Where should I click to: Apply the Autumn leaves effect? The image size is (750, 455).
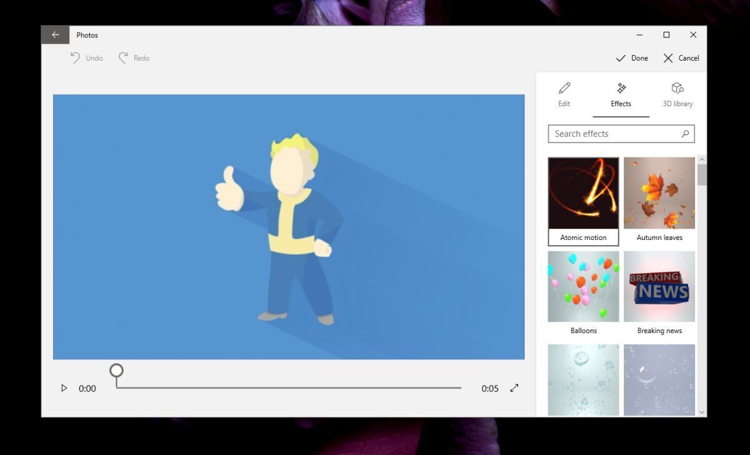659,194
